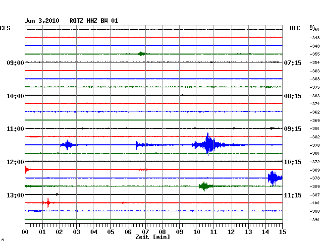Click the red spike event below the 13:00 trace
322x245 pixels.
point(48,203)
